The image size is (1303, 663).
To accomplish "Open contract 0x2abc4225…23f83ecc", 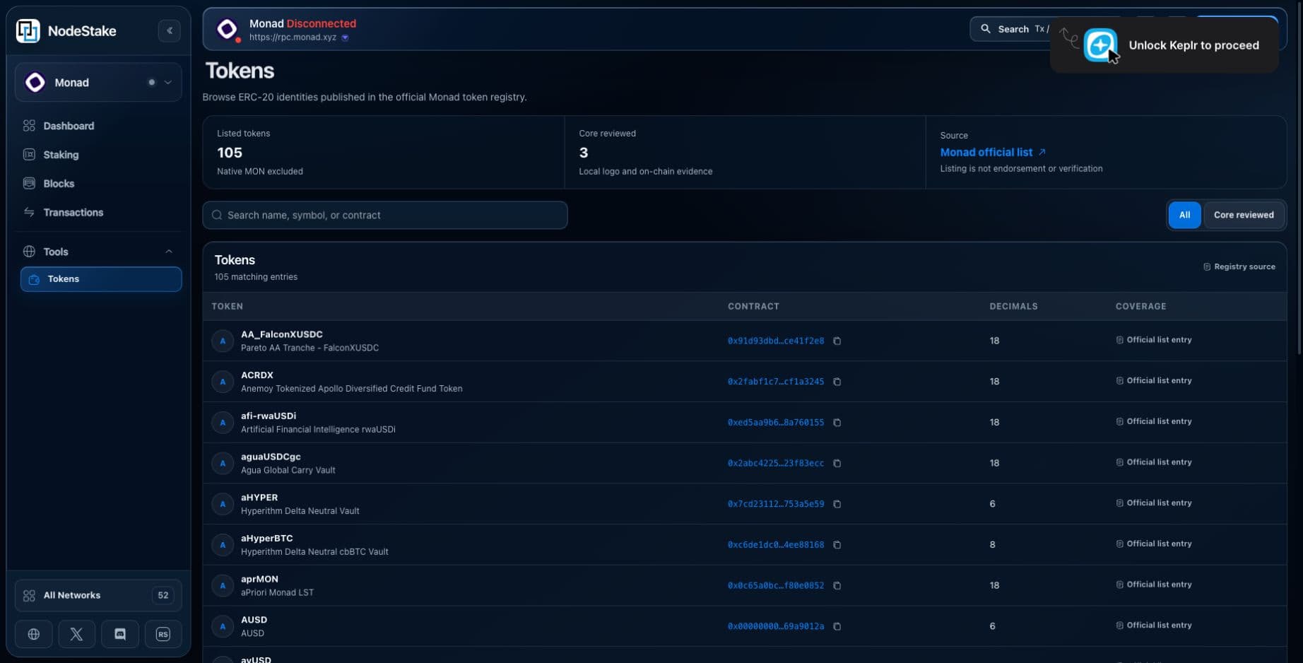I will pyautogui.click(x=776, y=464).
